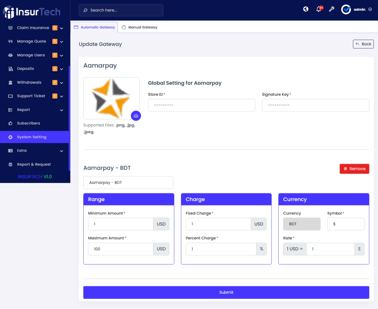378x309 pixels.
Task: Click the System Setting gear icon
Action: click(x=10, y=137)
